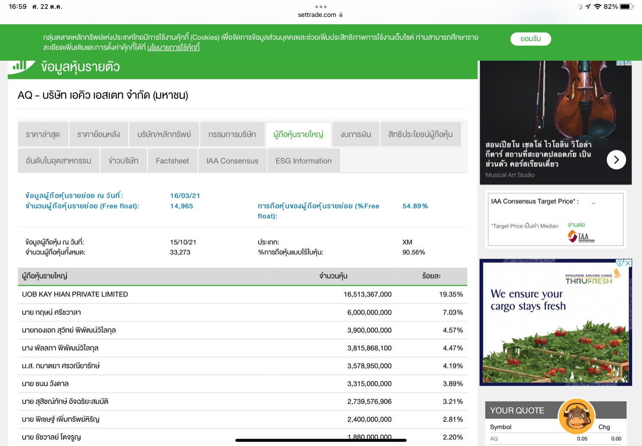Click the company title AQ - บริษัท เอคิว เอสเตท
The width and height of the screenshot is (642, 446).
click(103, 95)
